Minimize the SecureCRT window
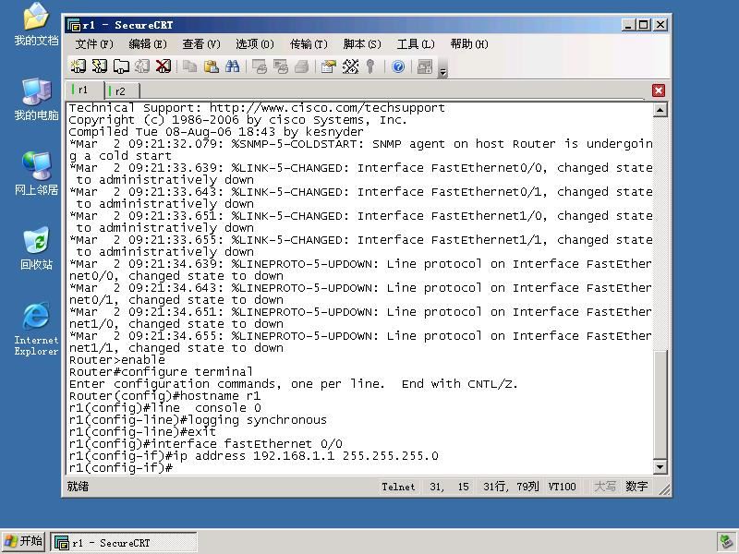 [627, 25]
